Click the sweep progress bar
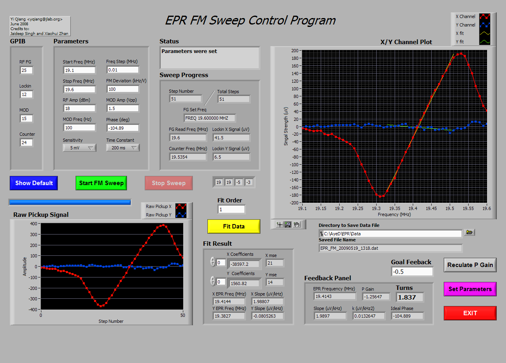The height and width of the screenshot is (363, 506). click(70, 202)
